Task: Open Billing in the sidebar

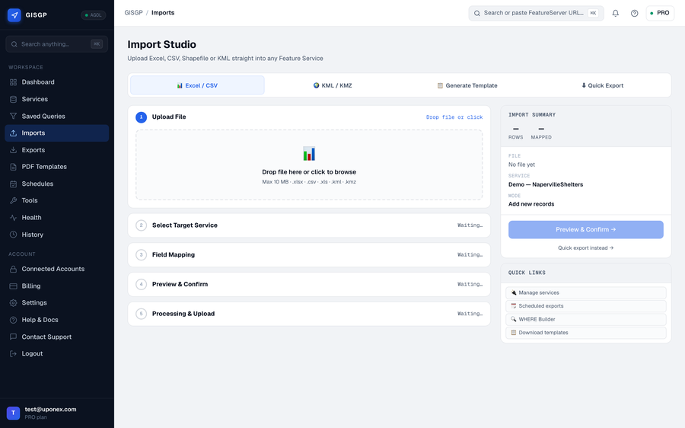Action: tap(57, 286)
